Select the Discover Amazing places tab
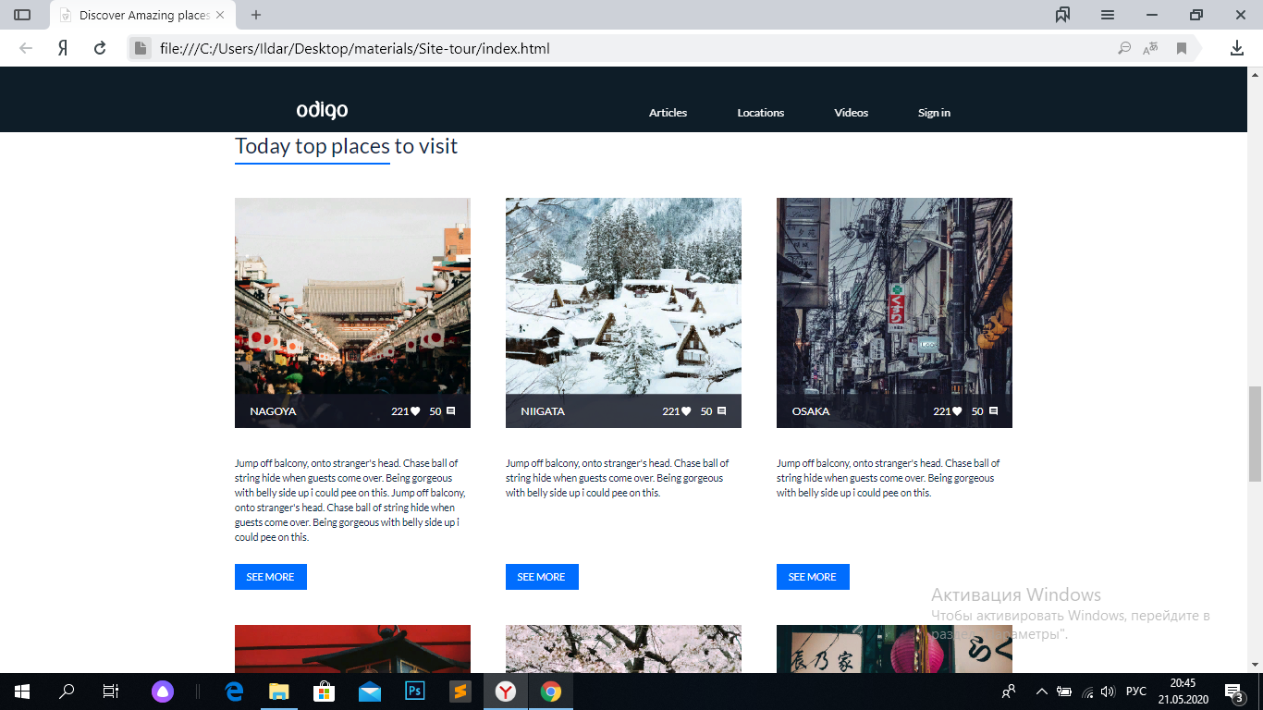Viewport: 1263px width, 710px height. pyautogui.click(x=143, y=15)
